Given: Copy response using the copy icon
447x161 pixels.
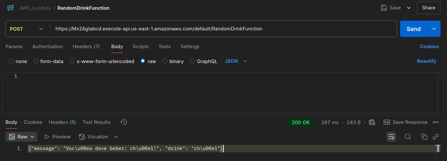Looking at the screenshot, I should click(424, 137).
